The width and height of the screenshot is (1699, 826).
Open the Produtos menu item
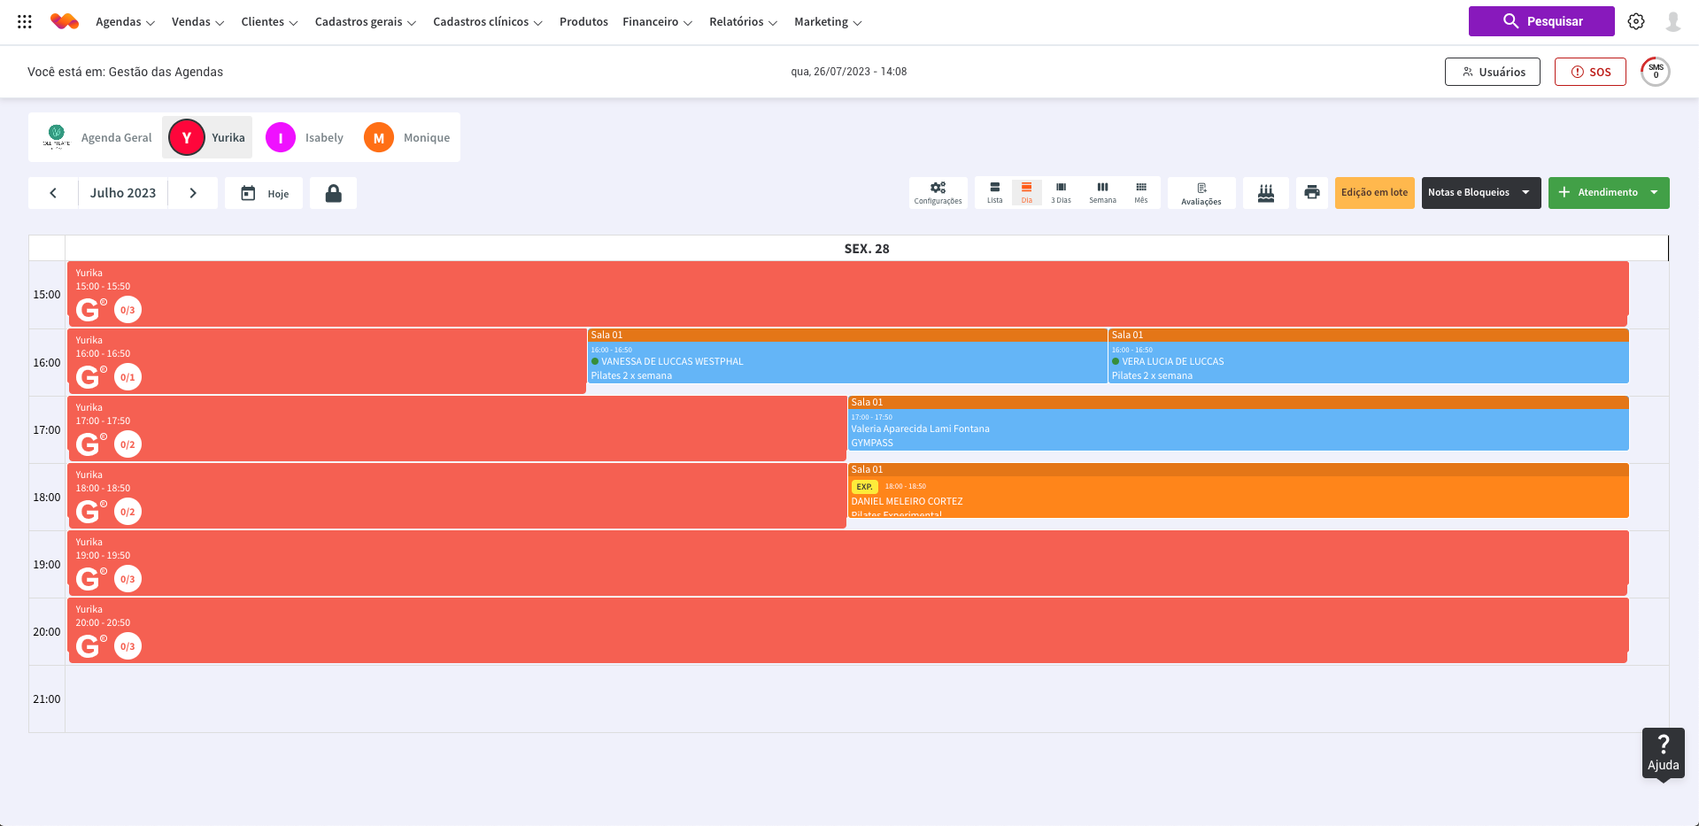(583, 22)
